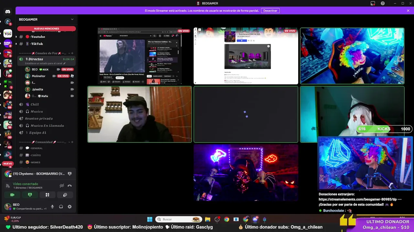Open the -Youtube text channel

click(x=46, y=37)
